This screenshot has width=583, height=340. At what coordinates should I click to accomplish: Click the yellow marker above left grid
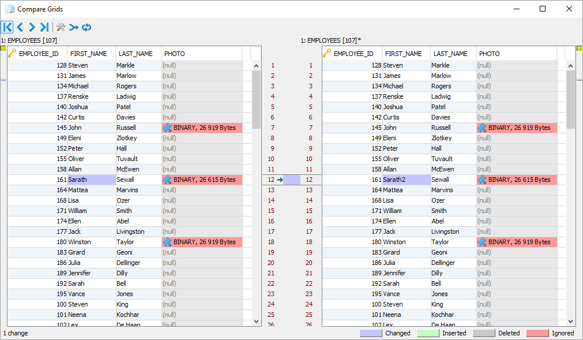click(x=3, y=48)
